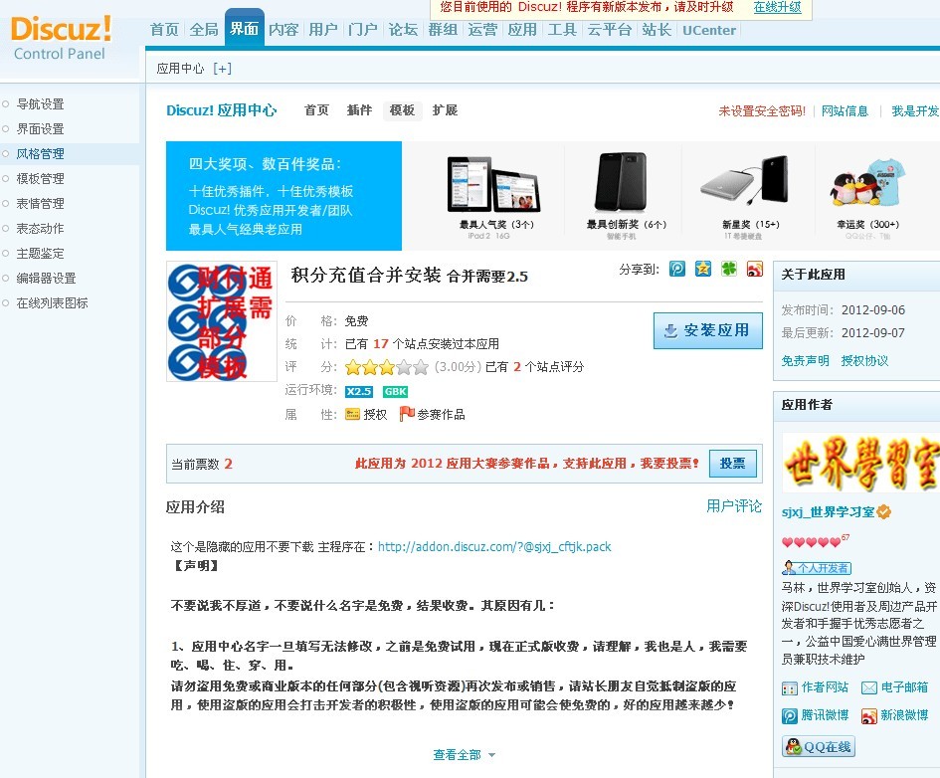Screen dimensions: 940x778
Task: Open the addon.discuz.com pack link
Action: (x=494, y=546)
